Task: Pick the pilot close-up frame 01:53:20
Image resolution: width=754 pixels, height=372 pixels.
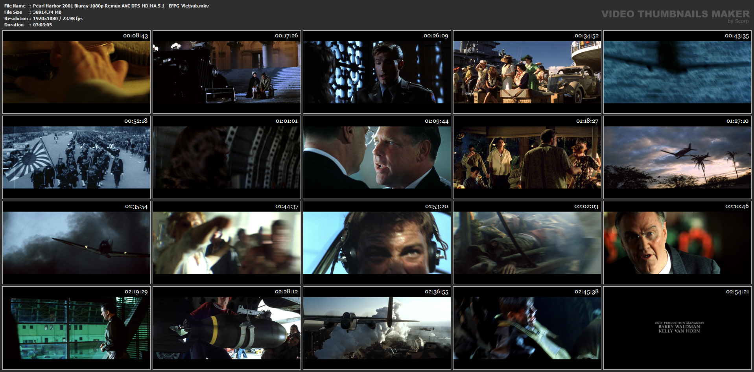Action: pyautogui.click(x=377, y=243)
